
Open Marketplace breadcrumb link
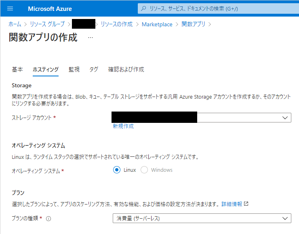(x=157, y=24)
